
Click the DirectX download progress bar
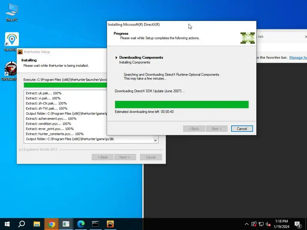(182, 105)
